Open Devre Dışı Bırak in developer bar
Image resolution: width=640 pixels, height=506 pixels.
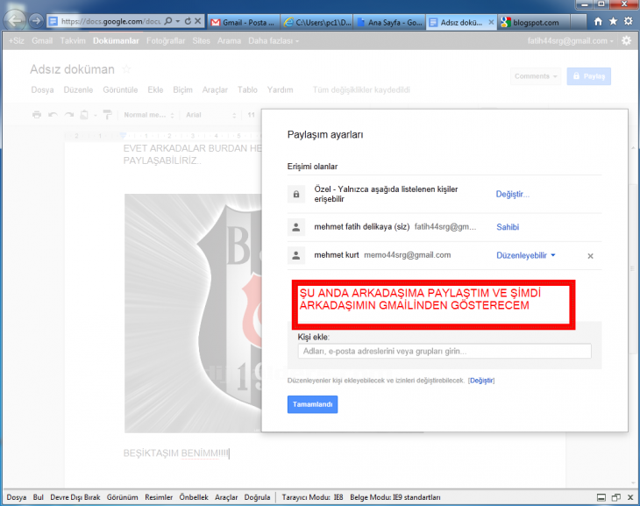point(75,497)
